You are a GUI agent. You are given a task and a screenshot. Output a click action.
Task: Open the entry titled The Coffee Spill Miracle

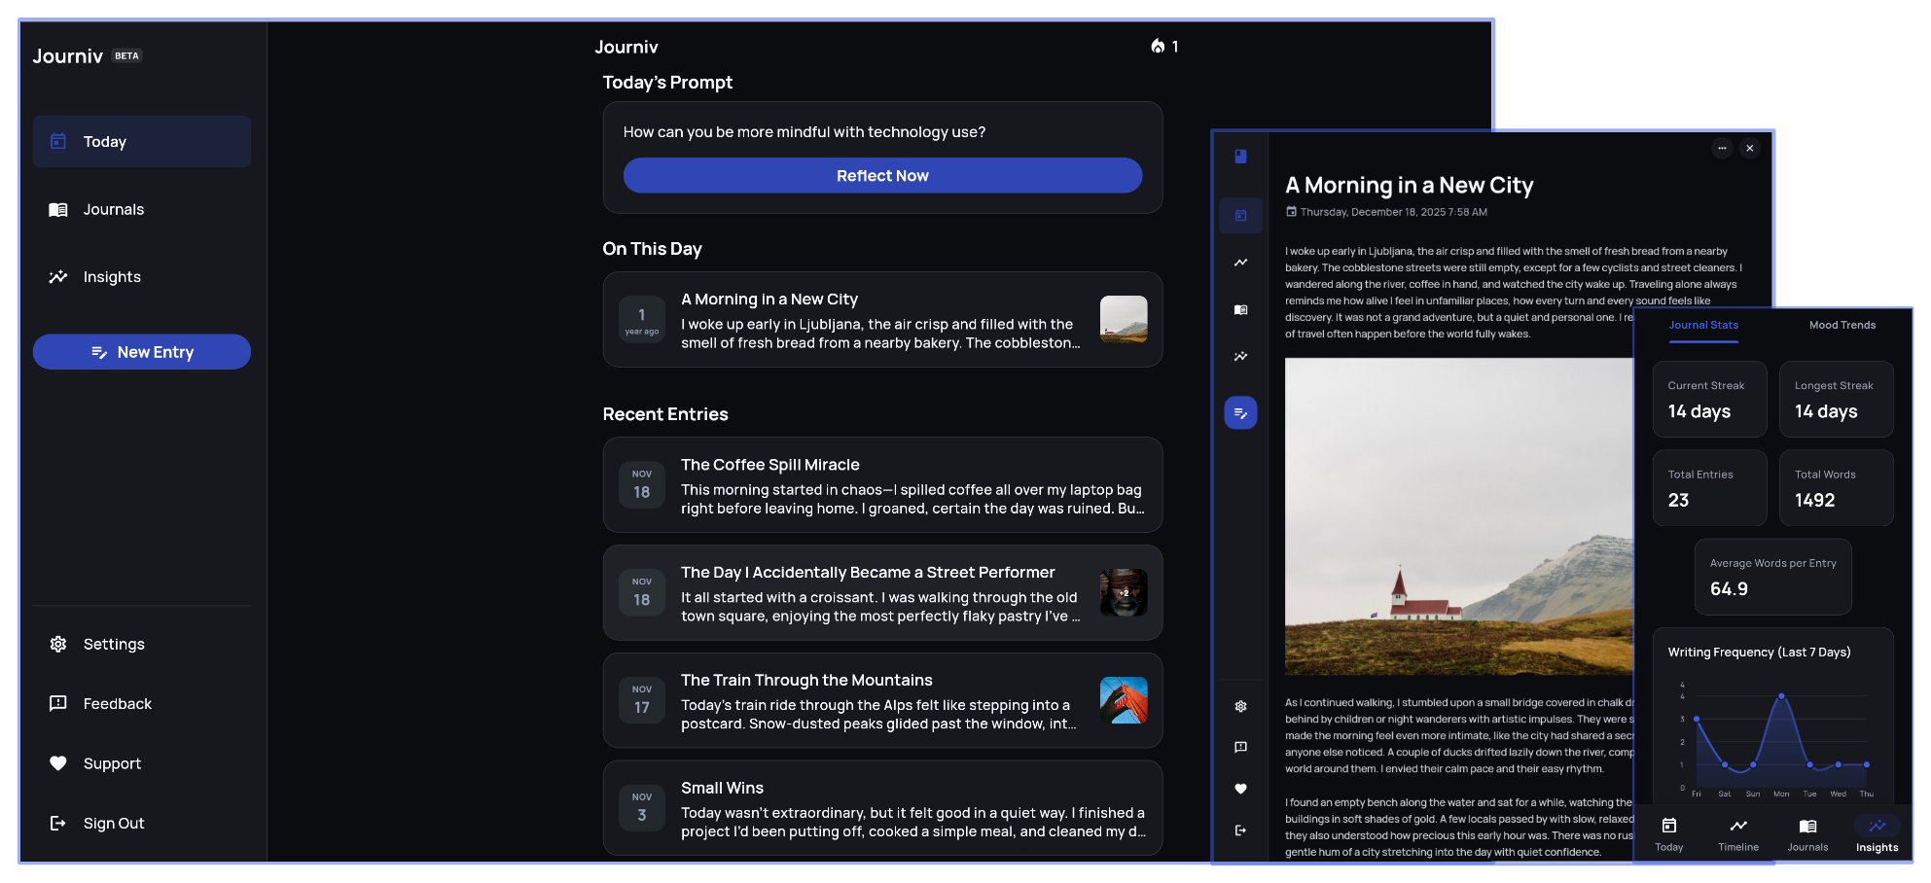click(881, 485)
